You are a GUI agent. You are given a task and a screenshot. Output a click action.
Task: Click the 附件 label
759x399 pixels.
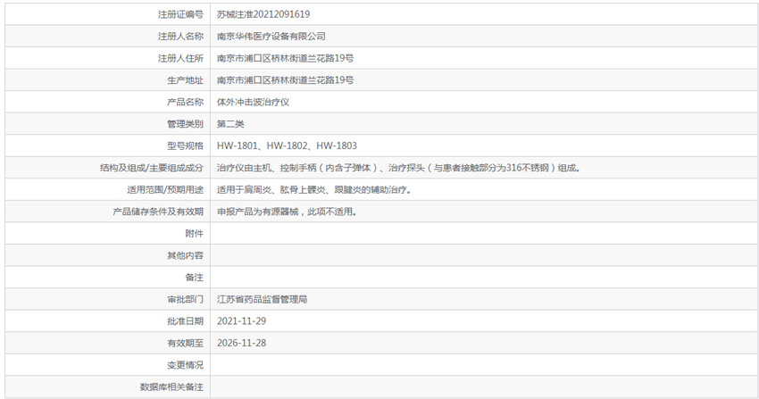195,234
